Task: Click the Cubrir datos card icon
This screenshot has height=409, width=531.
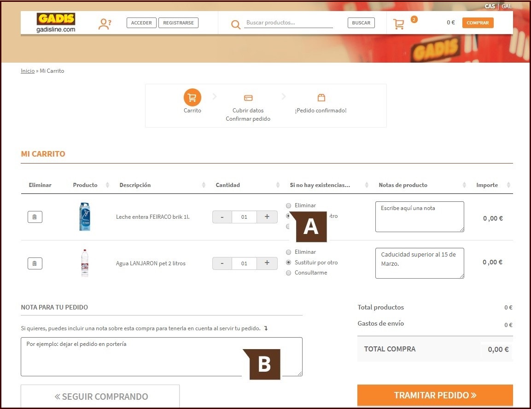Action: [x=248, y=98]
